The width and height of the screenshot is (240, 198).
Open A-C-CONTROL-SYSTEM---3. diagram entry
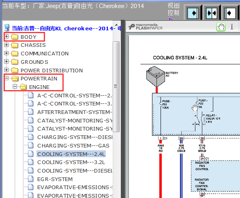coord(75,104)
